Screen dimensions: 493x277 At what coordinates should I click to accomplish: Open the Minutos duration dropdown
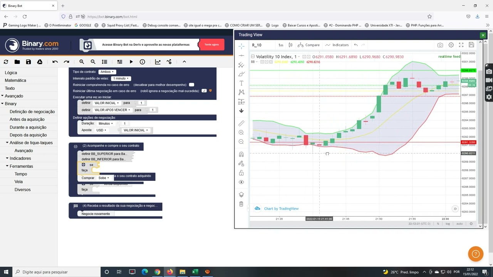coord(106,123)
